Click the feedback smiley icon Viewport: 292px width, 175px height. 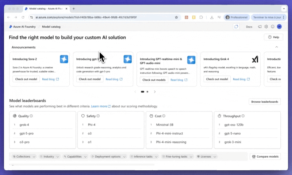pyautogui.click(x=273, y=27)
